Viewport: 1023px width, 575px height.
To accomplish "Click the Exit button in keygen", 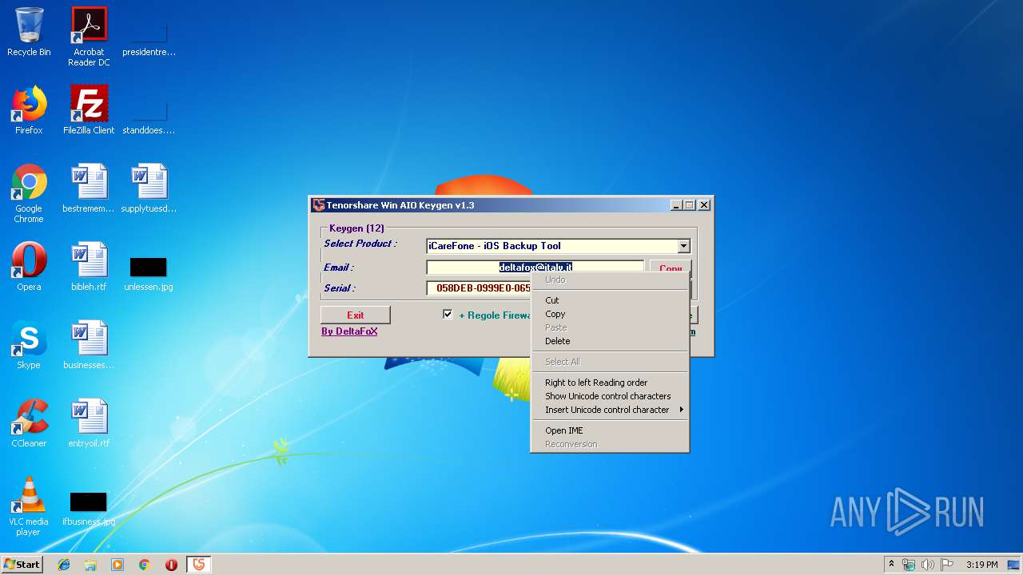I will pos(356,315).
